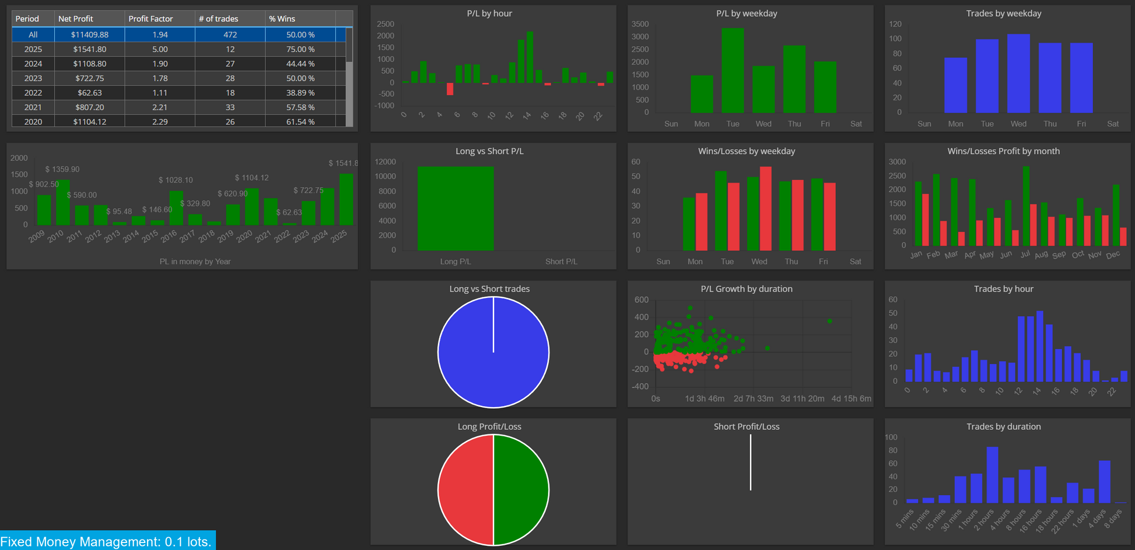Click the Tuesday bar in P/L by weekday
Screen dimensions: 1135x550
tap(733, 70)
